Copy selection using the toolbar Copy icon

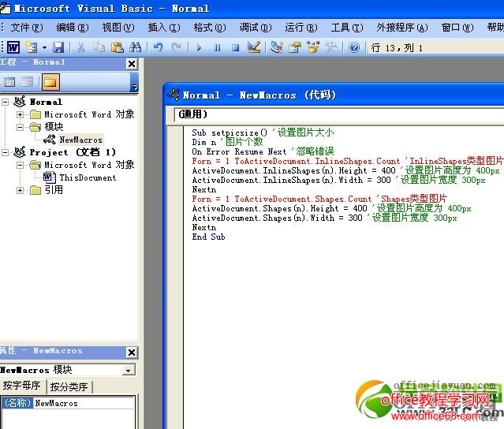coord(99,47)
